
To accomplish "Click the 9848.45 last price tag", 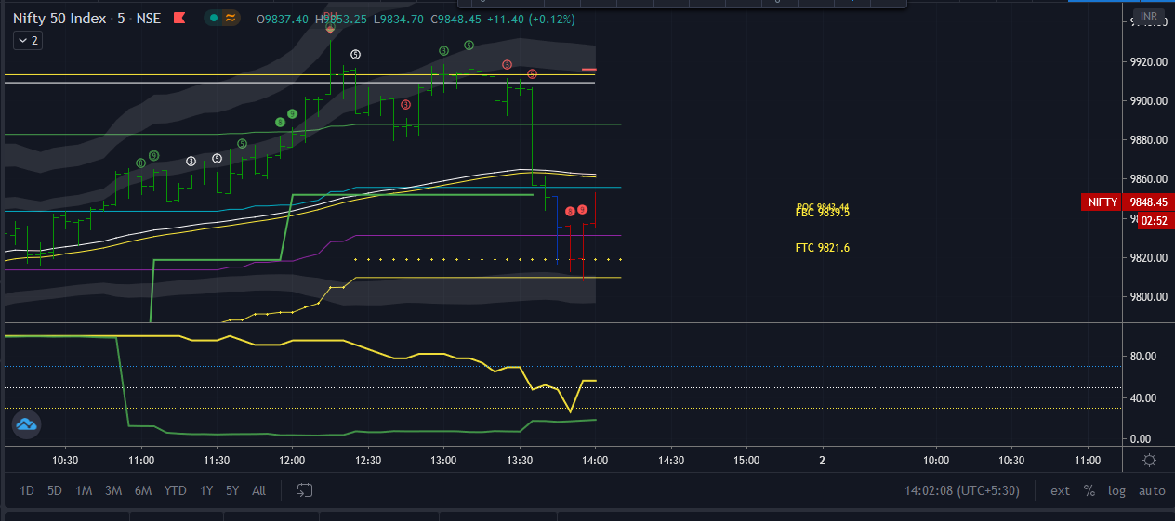I will 1149,202.
